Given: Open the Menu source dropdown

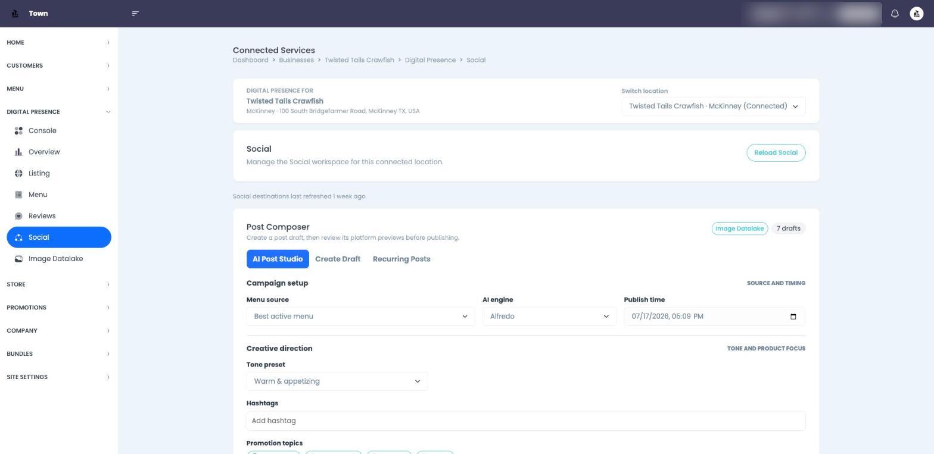Looking at the screenshot, I should click(361, 317).
